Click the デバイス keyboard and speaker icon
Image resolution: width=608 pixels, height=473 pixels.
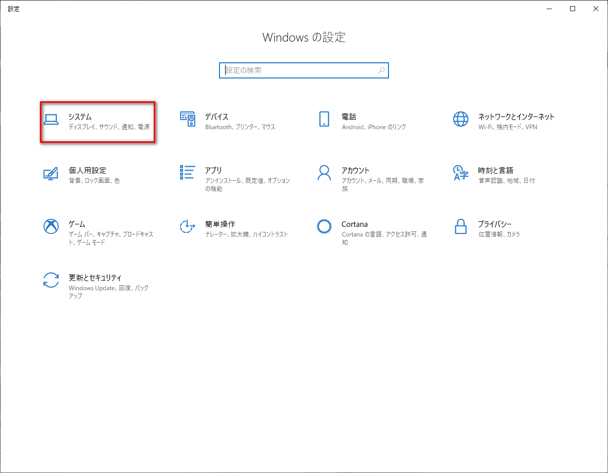[x=188, y=119]
